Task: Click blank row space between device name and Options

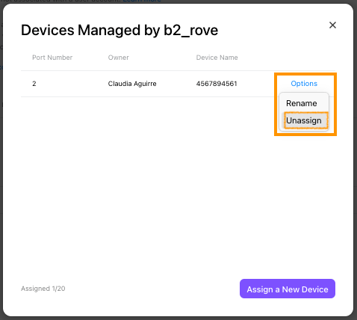Action: tap(255, 84)
